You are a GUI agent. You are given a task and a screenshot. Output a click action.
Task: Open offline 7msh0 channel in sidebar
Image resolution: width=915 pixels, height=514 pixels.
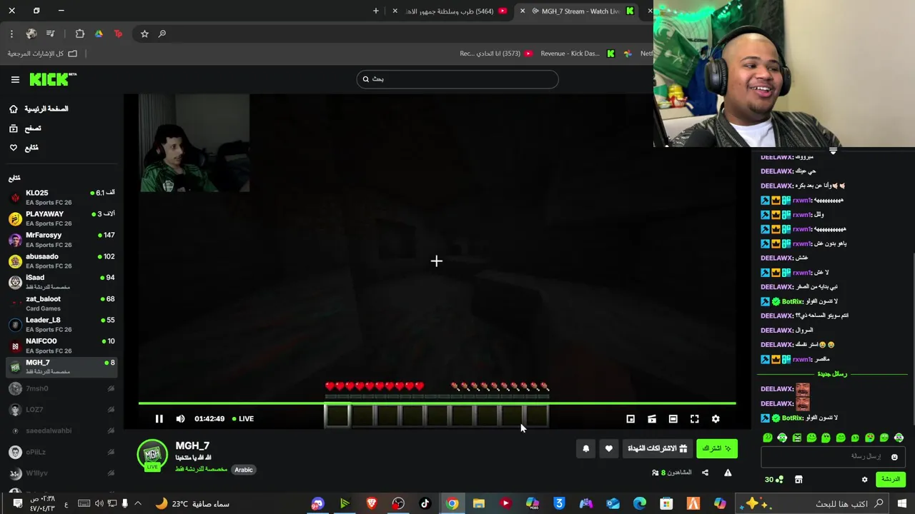(x=61, y=388)
